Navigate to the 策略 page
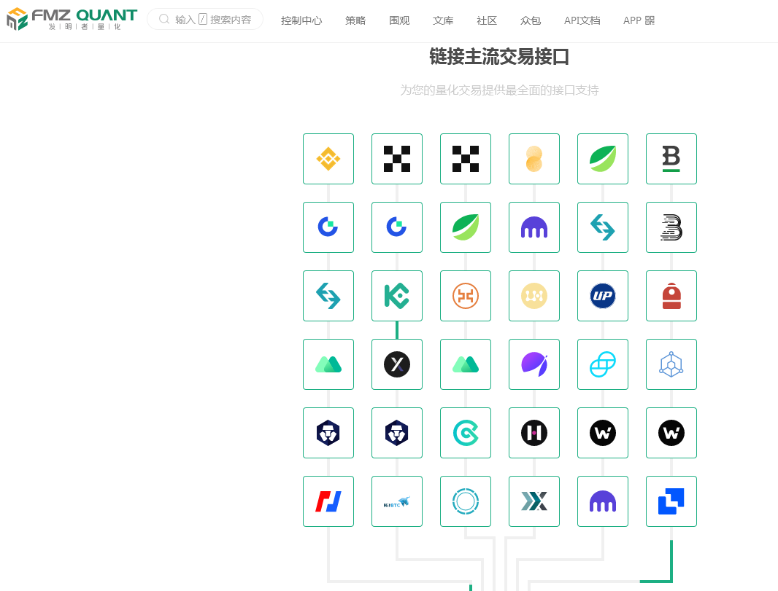 coord(355,20)
